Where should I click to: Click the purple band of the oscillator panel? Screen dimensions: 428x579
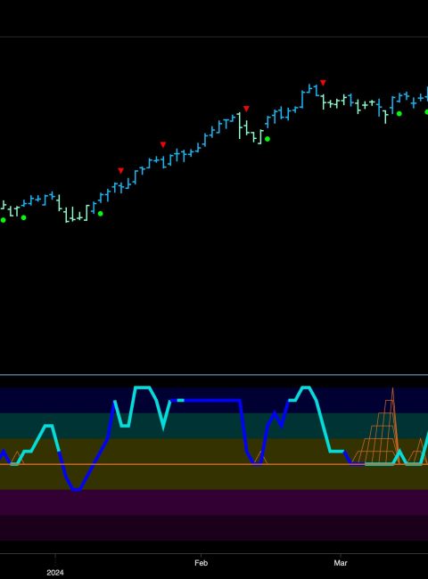coord(214,502)
